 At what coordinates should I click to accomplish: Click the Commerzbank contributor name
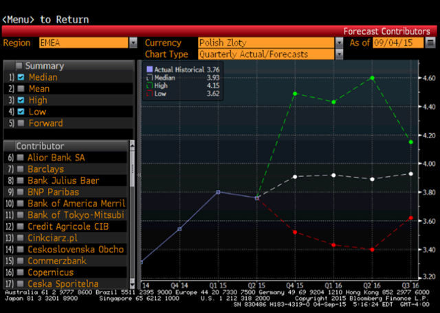[x=57, y=261]
